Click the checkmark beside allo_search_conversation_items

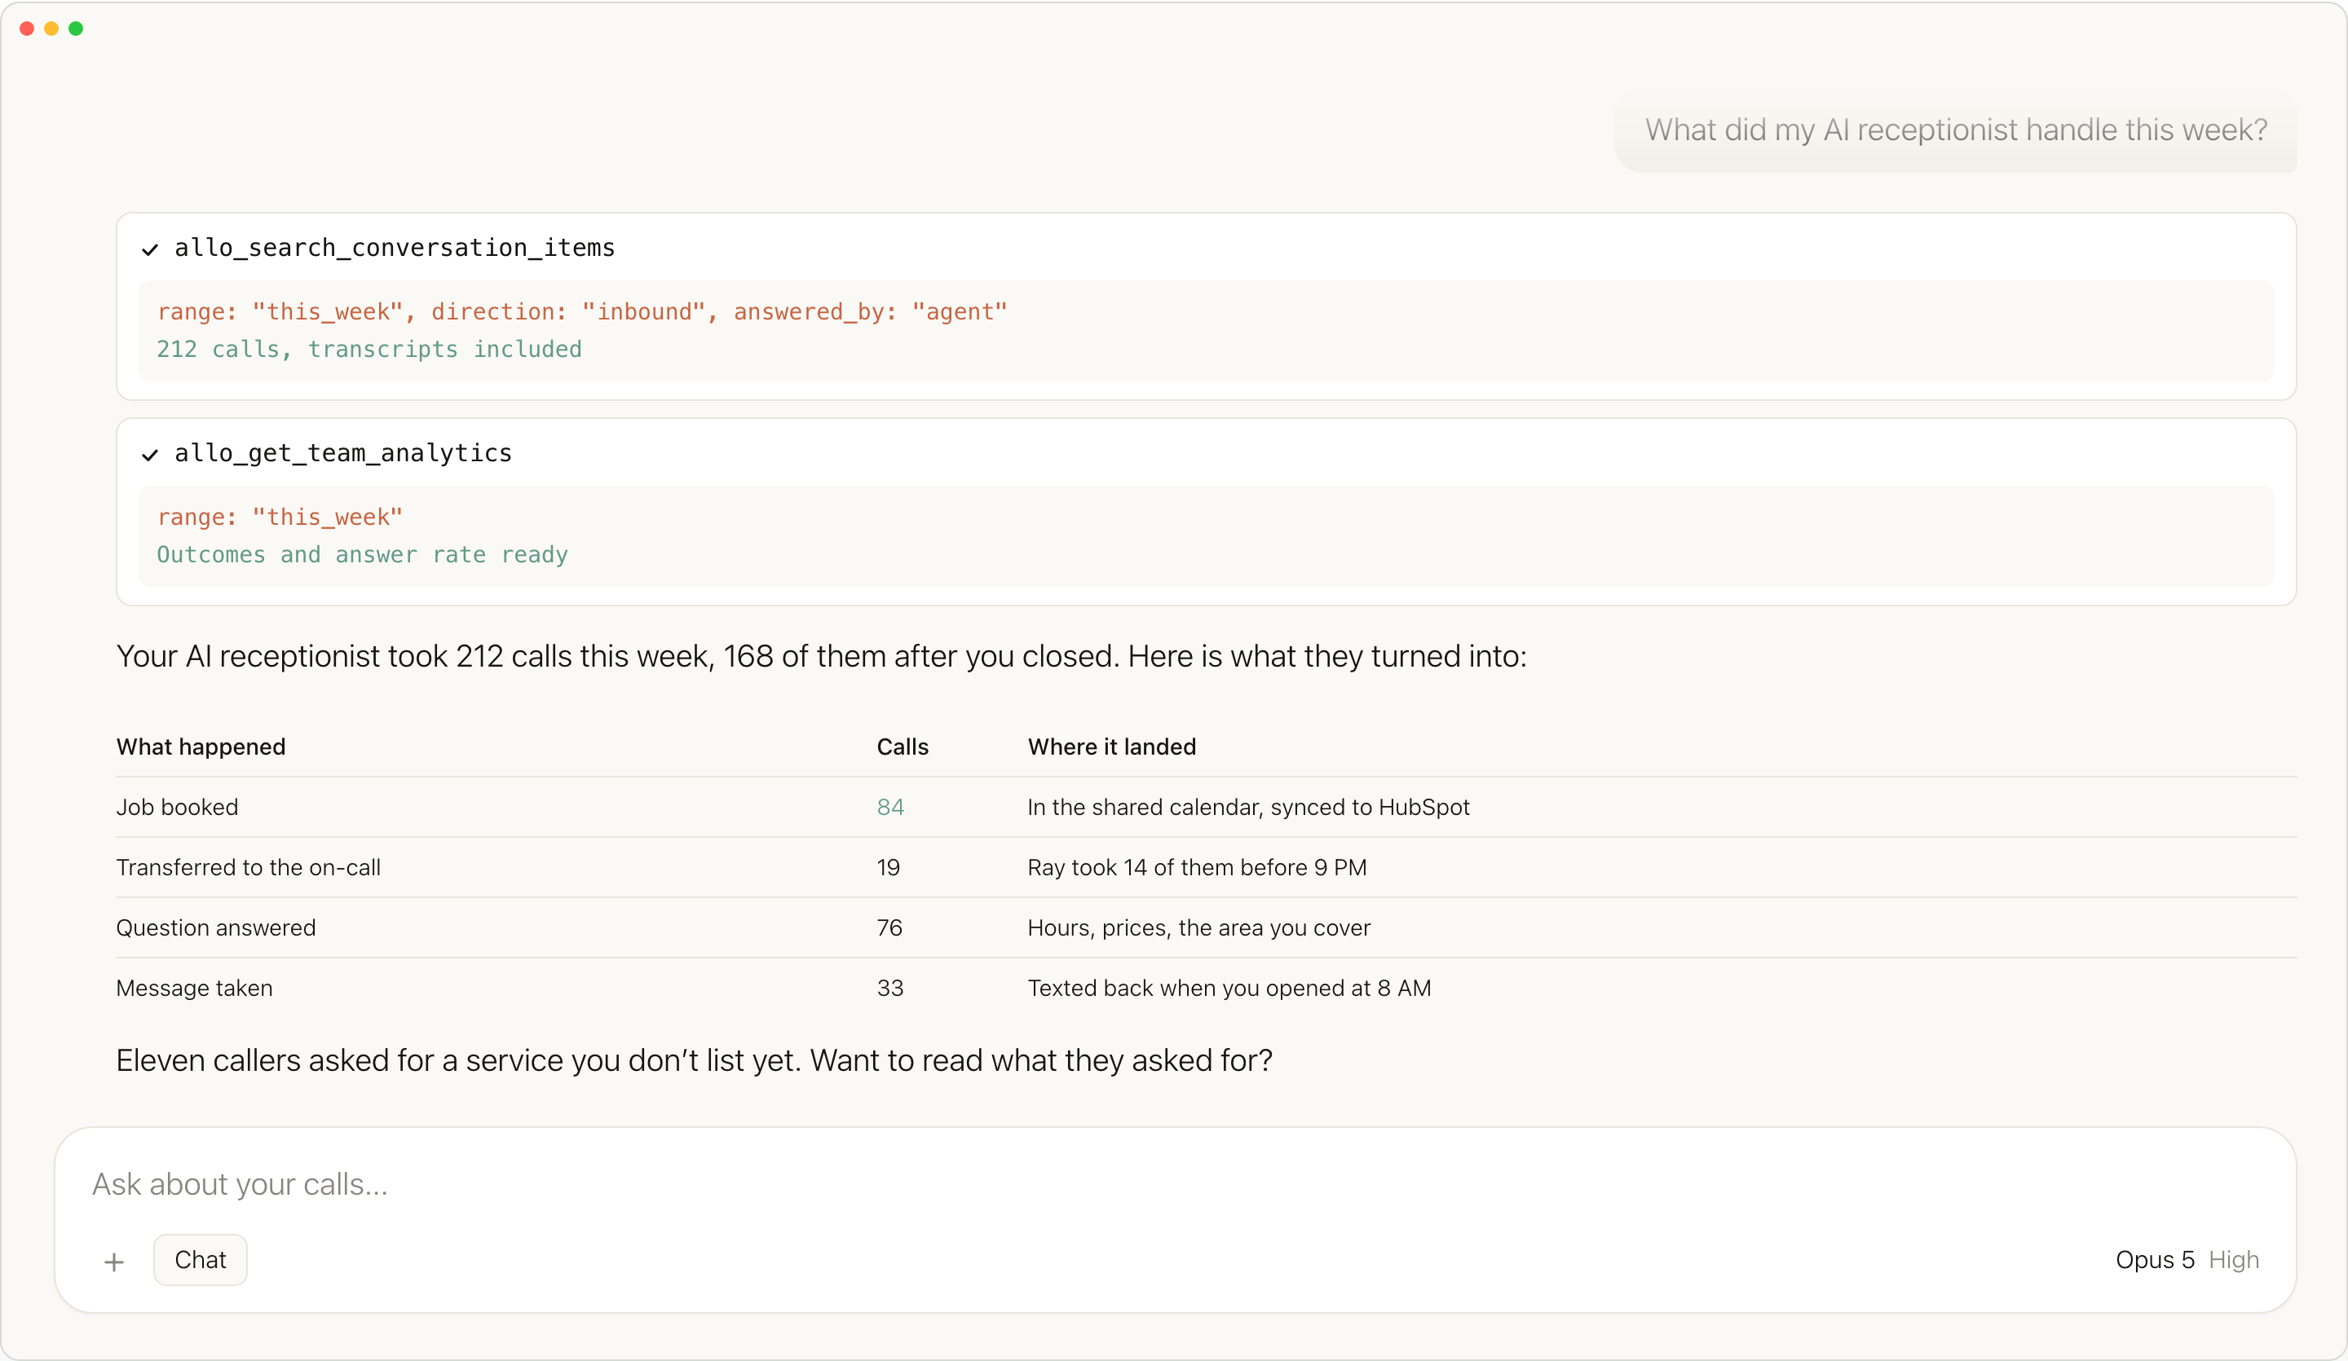[x=150, y=249]
